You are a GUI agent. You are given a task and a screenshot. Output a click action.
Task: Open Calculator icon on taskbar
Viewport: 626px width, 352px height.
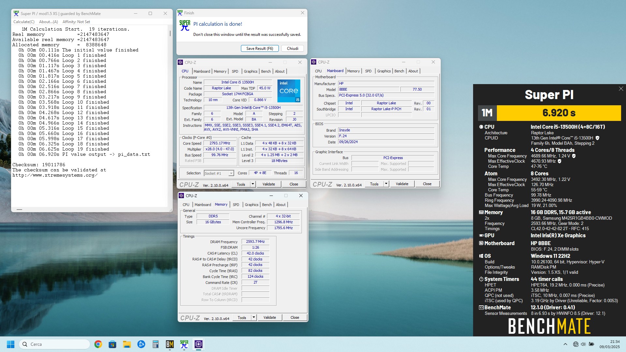pos(156,344)
